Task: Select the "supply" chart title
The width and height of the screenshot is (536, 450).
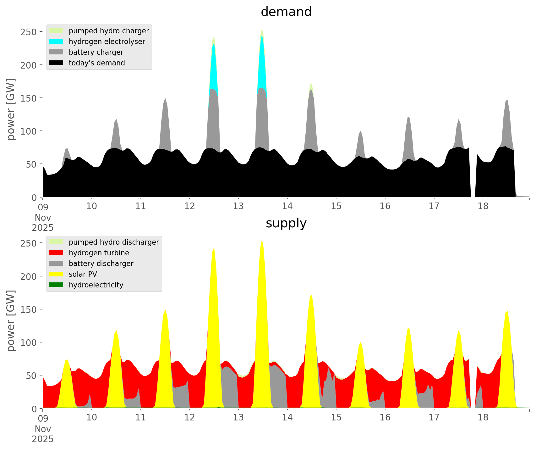Action: point(286,223)
